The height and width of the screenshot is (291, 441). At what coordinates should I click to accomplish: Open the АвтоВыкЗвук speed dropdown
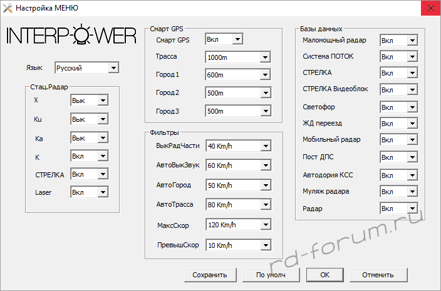[239, 165]
